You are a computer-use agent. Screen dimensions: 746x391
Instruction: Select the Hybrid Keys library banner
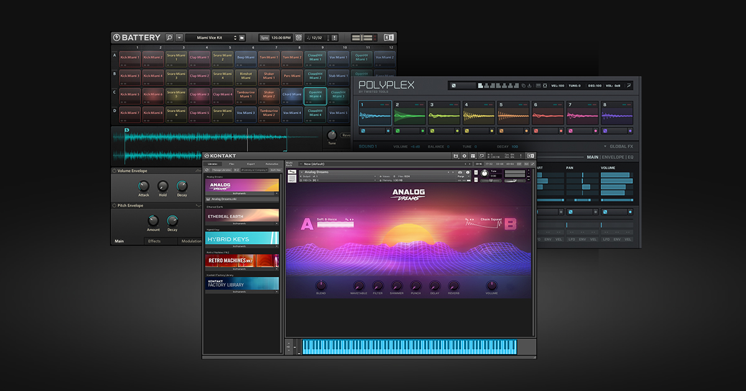(242, 239)
